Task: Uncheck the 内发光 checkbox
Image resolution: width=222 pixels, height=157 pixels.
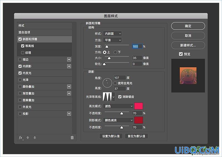Action: (x=20, y=73)
